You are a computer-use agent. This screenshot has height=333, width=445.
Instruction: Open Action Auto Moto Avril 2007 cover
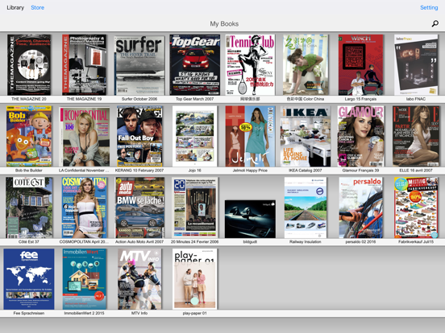click(x=139, y=208)
